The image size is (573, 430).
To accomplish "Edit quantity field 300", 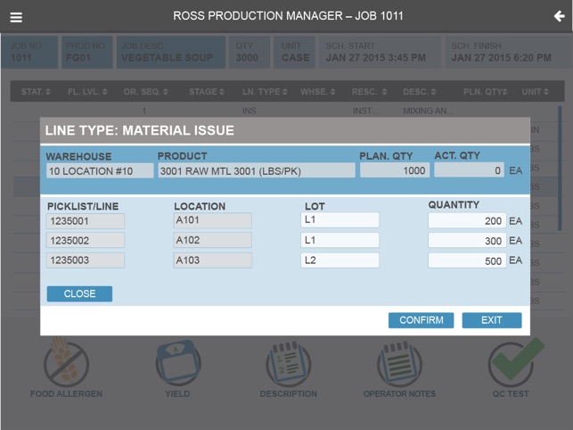I will click(x=467, y=241).
